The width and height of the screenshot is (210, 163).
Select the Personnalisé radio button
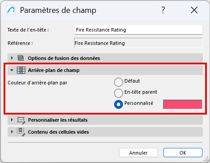tap(119, 104)
